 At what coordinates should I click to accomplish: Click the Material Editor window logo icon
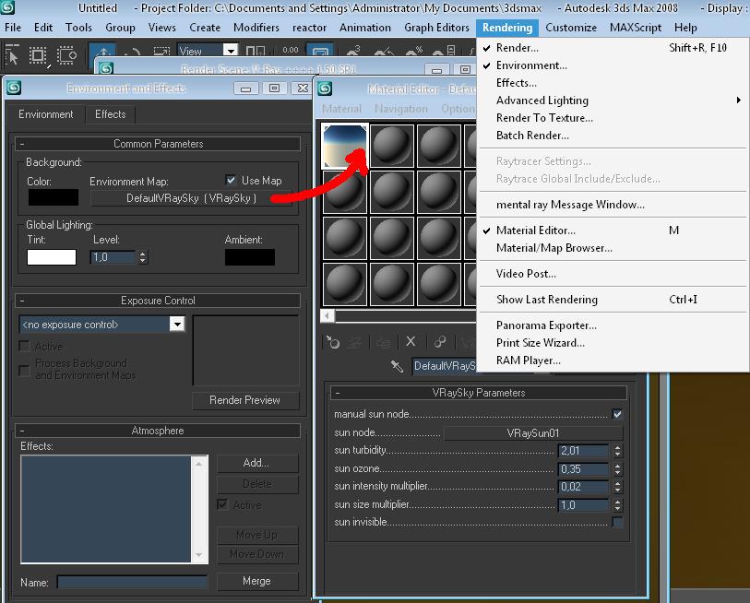click(325, 88)
